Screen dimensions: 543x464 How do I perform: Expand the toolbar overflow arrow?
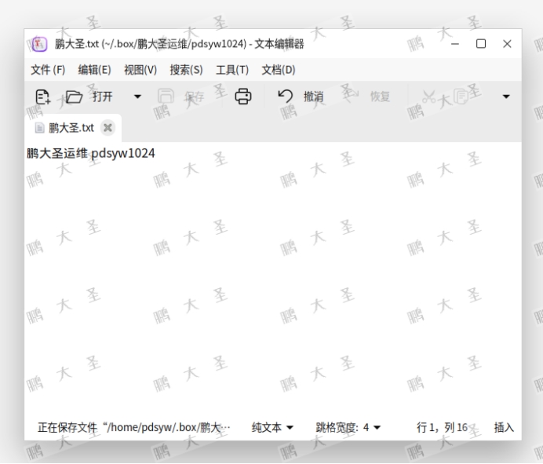click(x=506, y=97)
